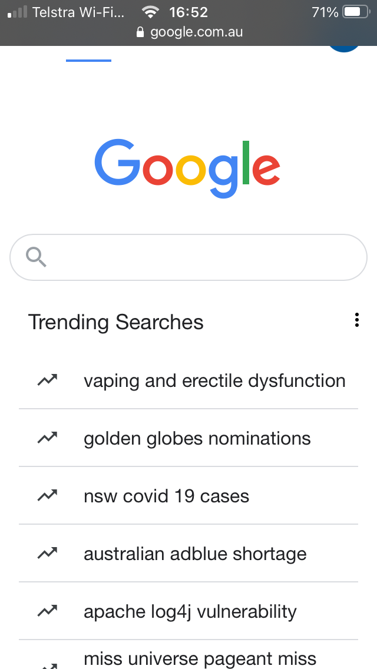Image resolution: width=377 pixels, height=669 pixels.
Task: Focus the Google search input field
Action: pos(188,257)
